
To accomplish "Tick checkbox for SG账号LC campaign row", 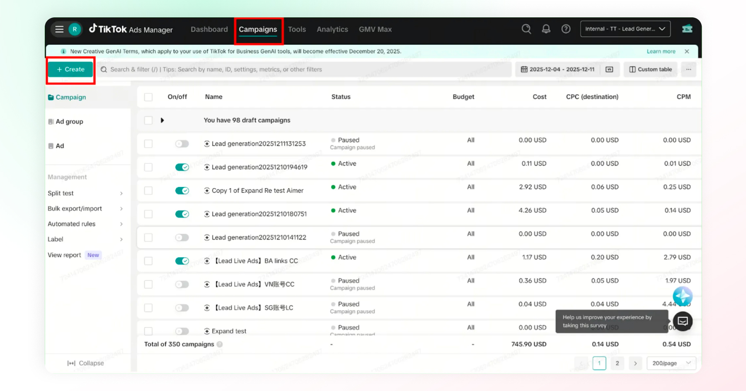I will tap(148, 308).
